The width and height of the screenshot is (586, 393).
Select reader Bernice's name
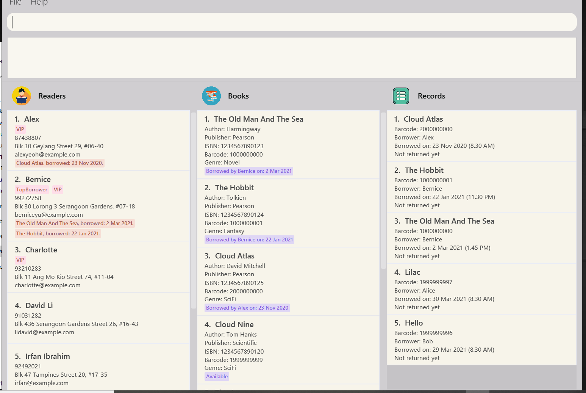38,179
